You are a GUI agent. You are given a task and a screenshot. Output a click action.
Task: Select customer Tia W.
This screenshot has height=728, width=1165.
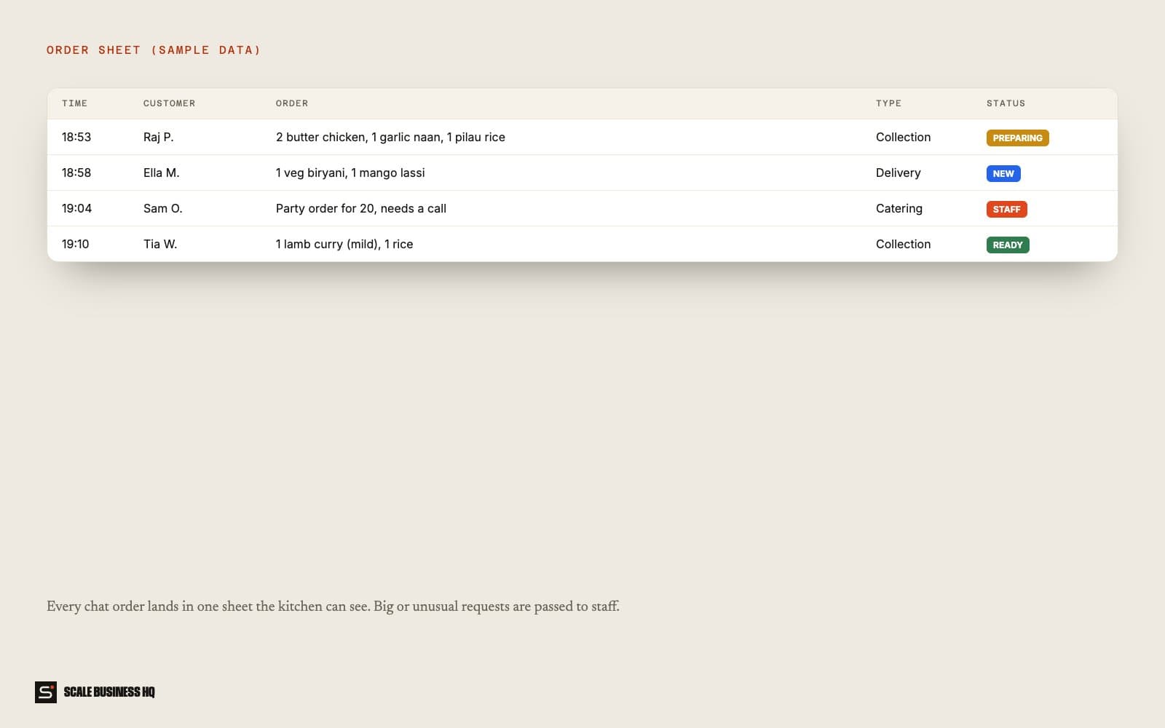tap(160, 244)
